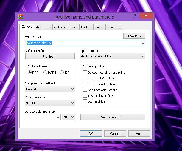Open the Backup tab
Image resolution: width=182 pixels, height=151 pixels.
click(x=86, y=27)
